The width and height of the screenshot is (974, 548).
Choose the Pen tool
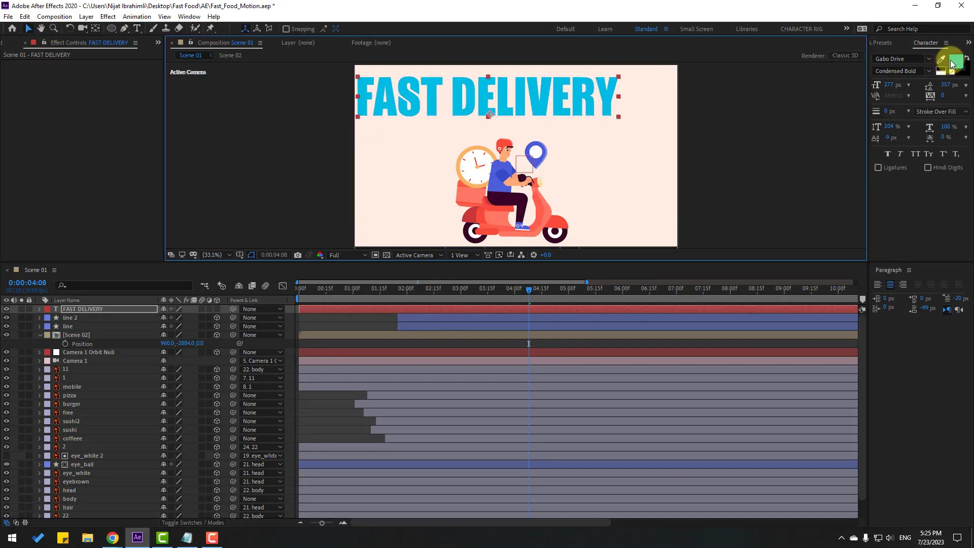124,28
